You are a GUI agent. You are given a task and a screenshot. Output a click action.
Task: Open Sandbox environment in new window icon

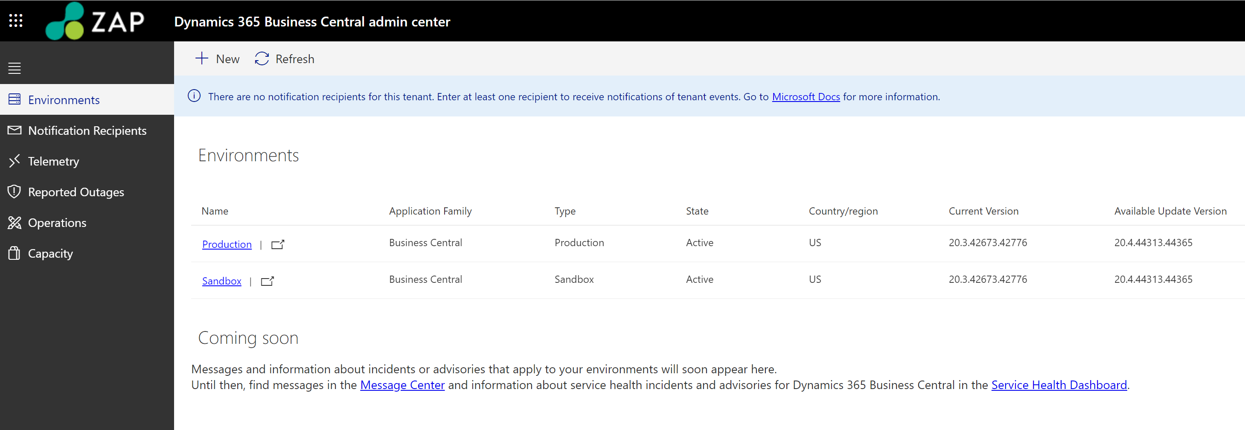point(267,281)
